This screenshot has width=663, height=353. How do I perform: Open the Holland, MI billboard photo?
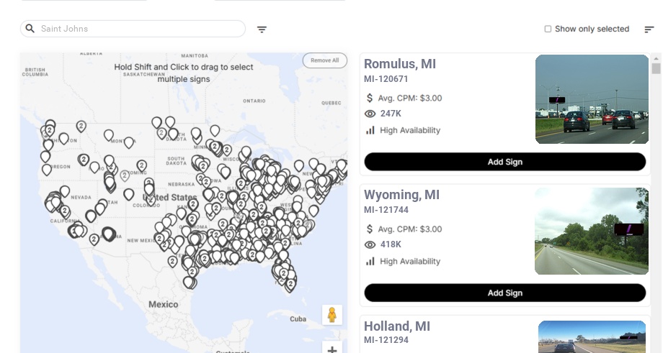click(592, 336)
